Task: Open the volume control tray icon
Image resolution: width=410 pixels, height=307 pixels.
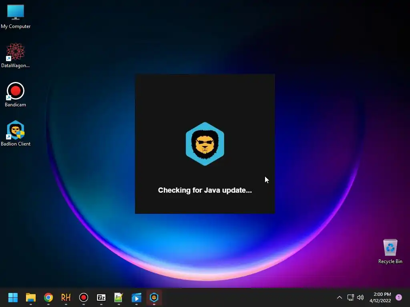Action: pos(360,297)
